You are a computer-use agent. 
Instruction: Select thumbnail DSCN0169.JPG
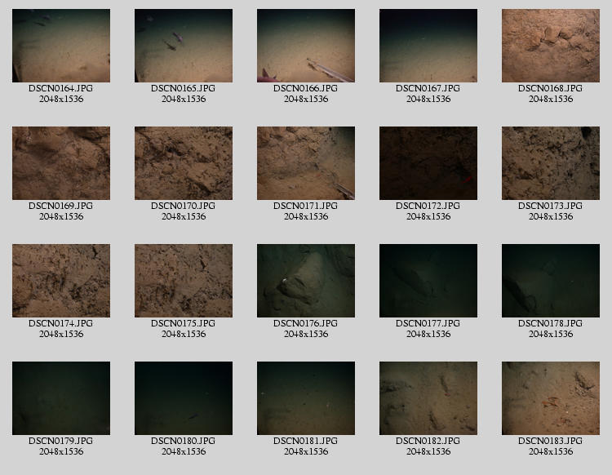(x=61, y=163)
